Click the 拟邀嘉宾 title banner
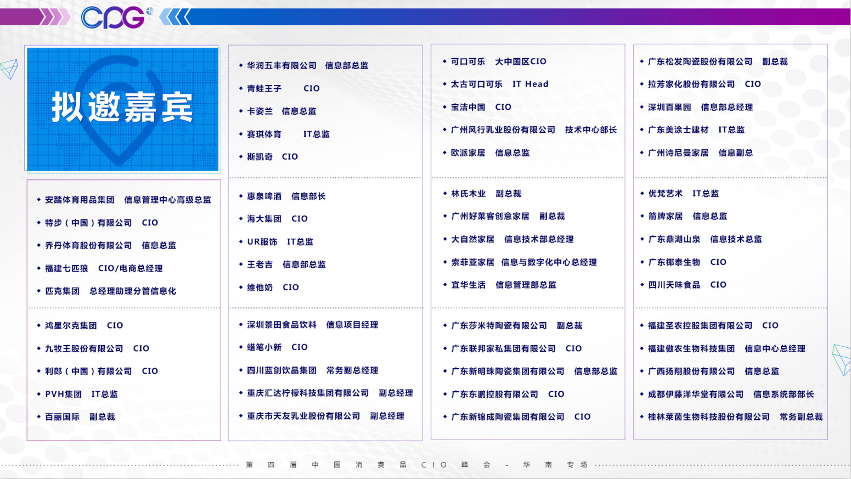The height and width of the screenshot is (479, 851). click(123, 109)
